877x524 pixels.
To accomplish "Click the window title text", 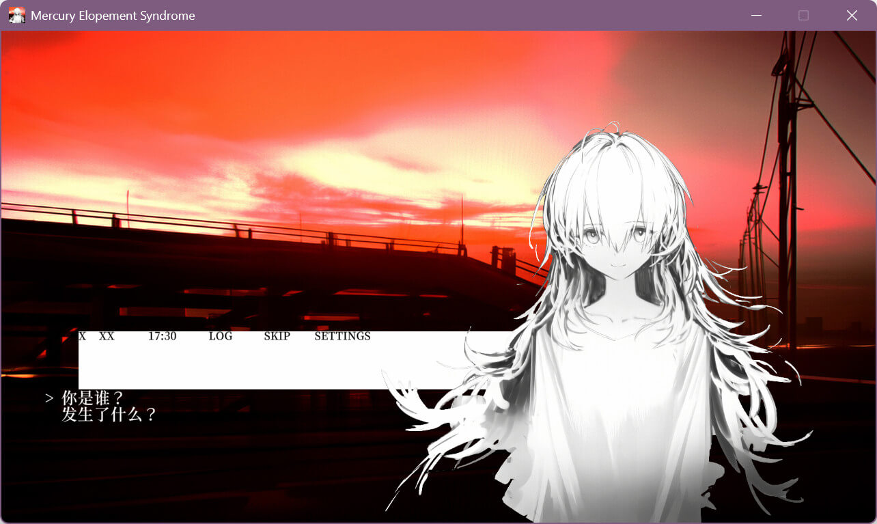I will coord(113,15).
